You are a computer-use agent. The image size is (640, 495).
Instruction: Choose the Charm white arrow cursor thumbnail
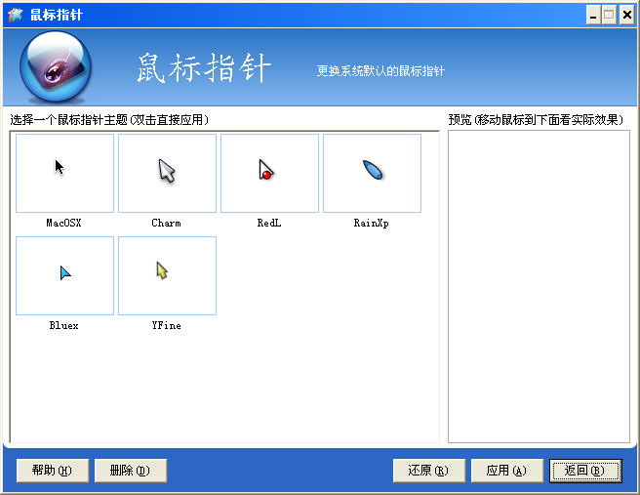pyautogui.click(x=167, y=173)
